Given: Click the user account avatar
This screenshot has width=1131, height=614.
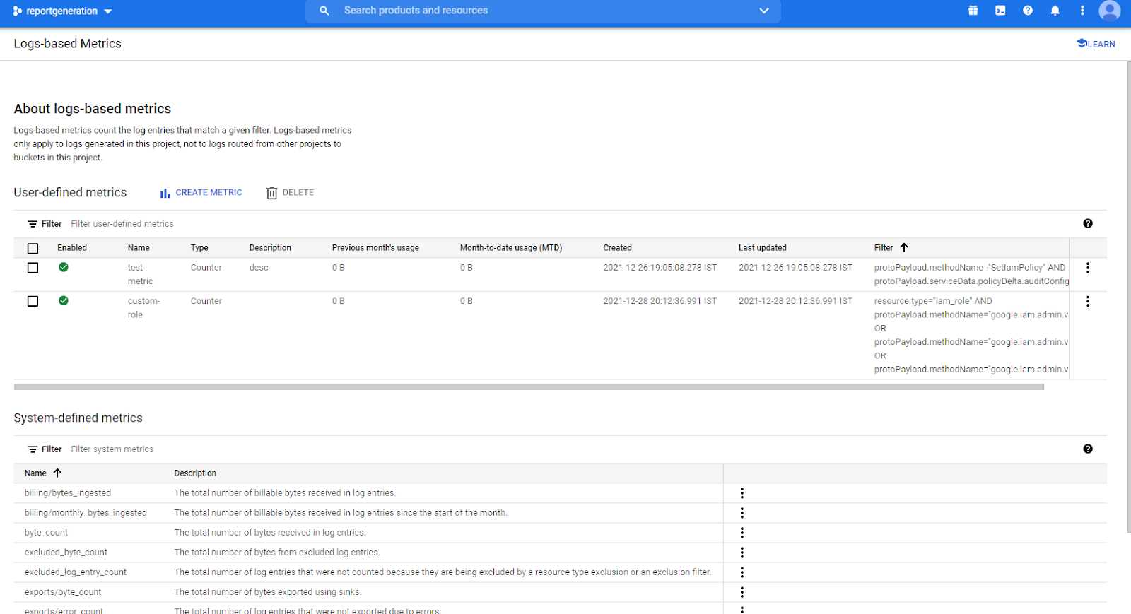Looking at the screenshot, I should click(1109, 11).
